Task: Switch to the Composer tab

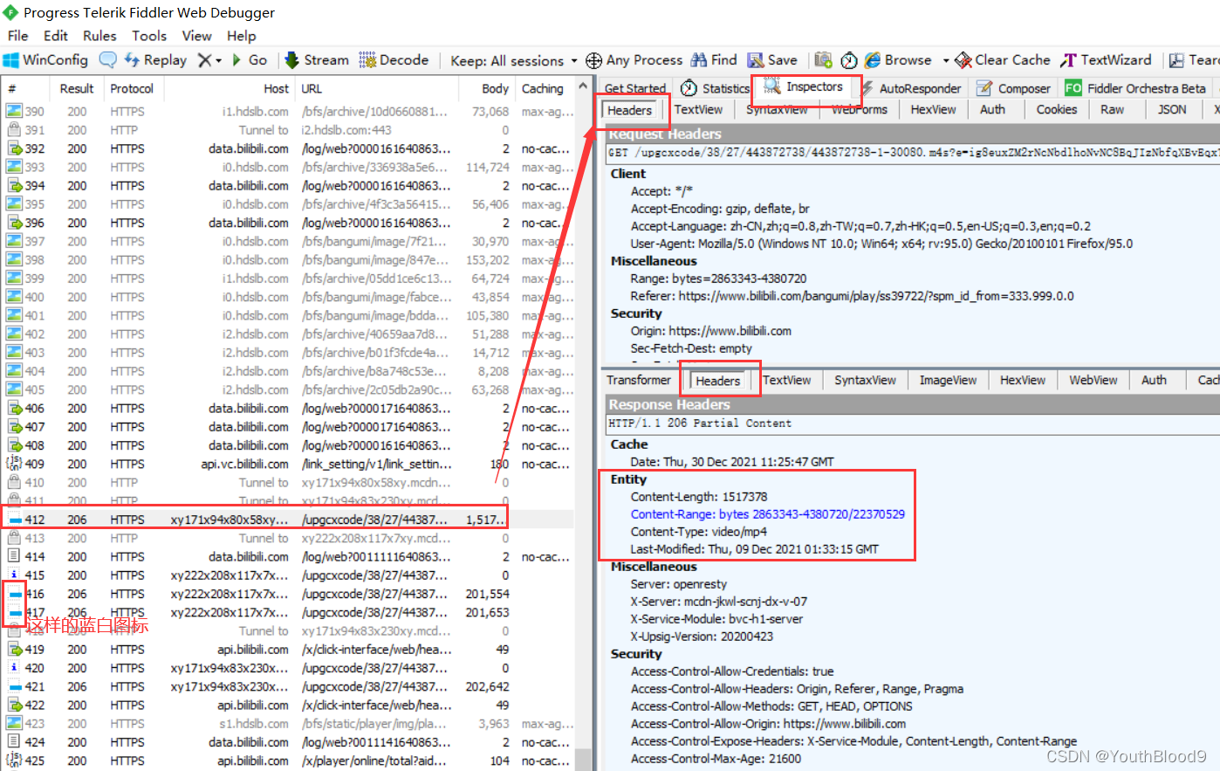Action: click(x=1013, y=88)
